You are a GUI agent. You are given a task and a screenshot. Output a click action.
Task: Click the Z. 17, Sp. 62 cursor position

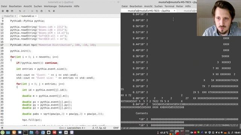point(99,128)
